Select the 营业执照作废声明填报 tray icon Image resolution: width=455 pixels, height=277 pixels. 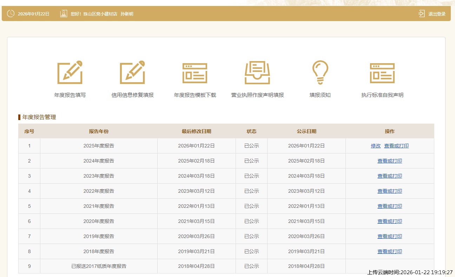click(257, 73)
